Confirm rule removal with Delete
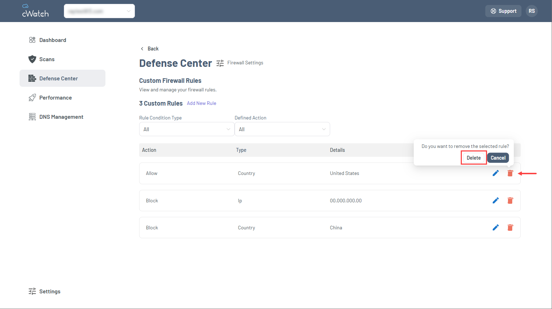Viewport: 552px width, 309px height. [474, 158]
